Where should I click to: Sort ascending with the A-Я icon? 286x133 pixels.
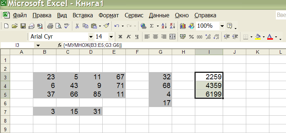point(164,26)
